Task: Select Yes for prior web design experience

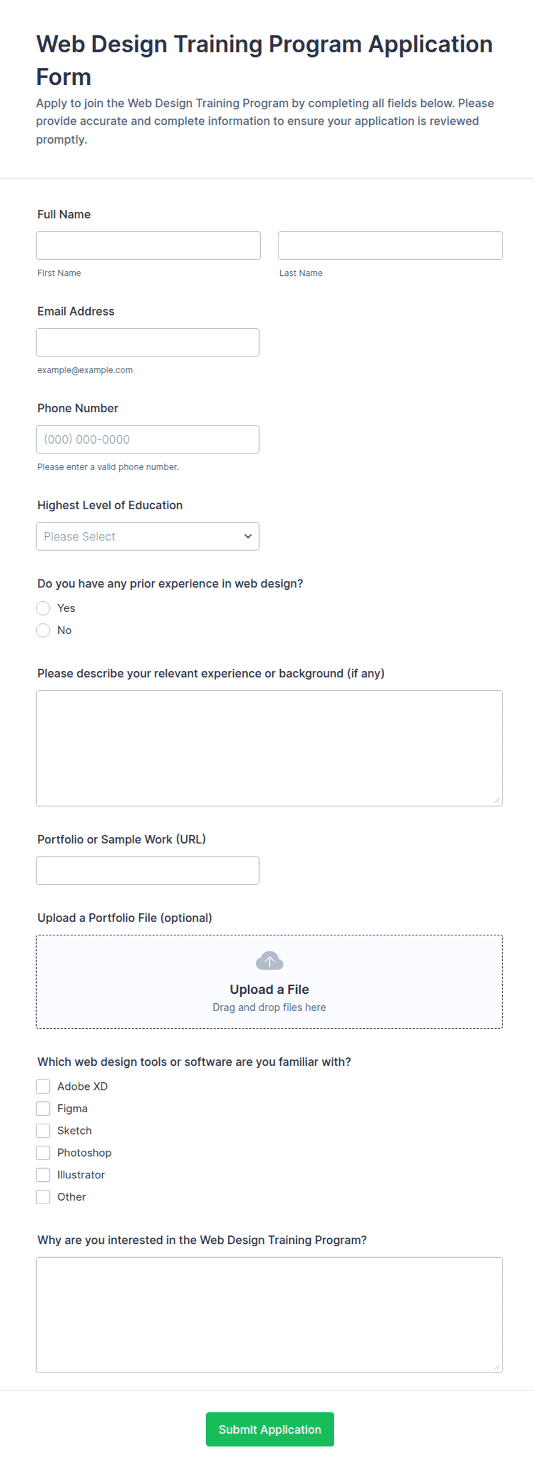Action: (x=43, y=608)
